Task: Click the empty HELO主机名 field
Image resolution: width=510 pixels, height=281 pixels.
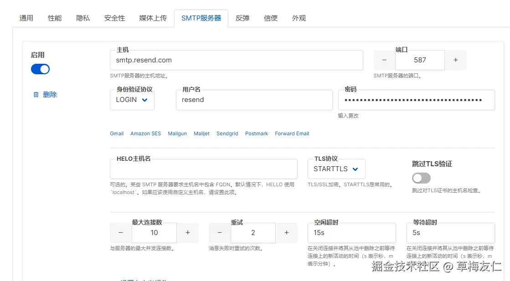Action: tap(204, 169)
